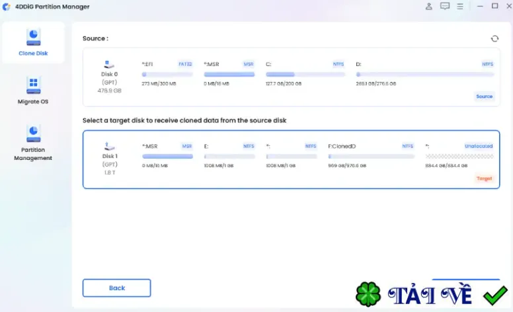Screen dimensions: 513x312
Task: Click the F:ClonedD partition usage bar
Action: point(372,157)
